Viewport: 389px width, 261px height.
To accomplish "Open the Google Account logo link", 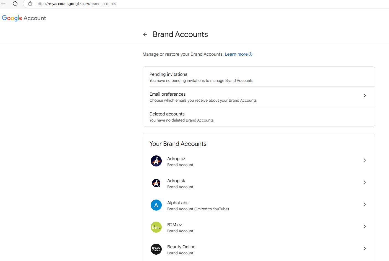I will click(24, 18).
